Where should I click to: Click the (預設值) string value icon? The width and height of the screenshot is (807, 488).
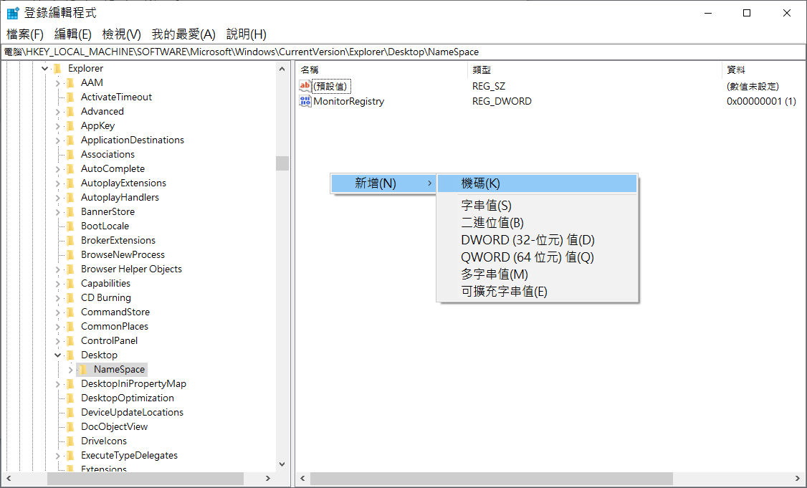coord(305,86)
